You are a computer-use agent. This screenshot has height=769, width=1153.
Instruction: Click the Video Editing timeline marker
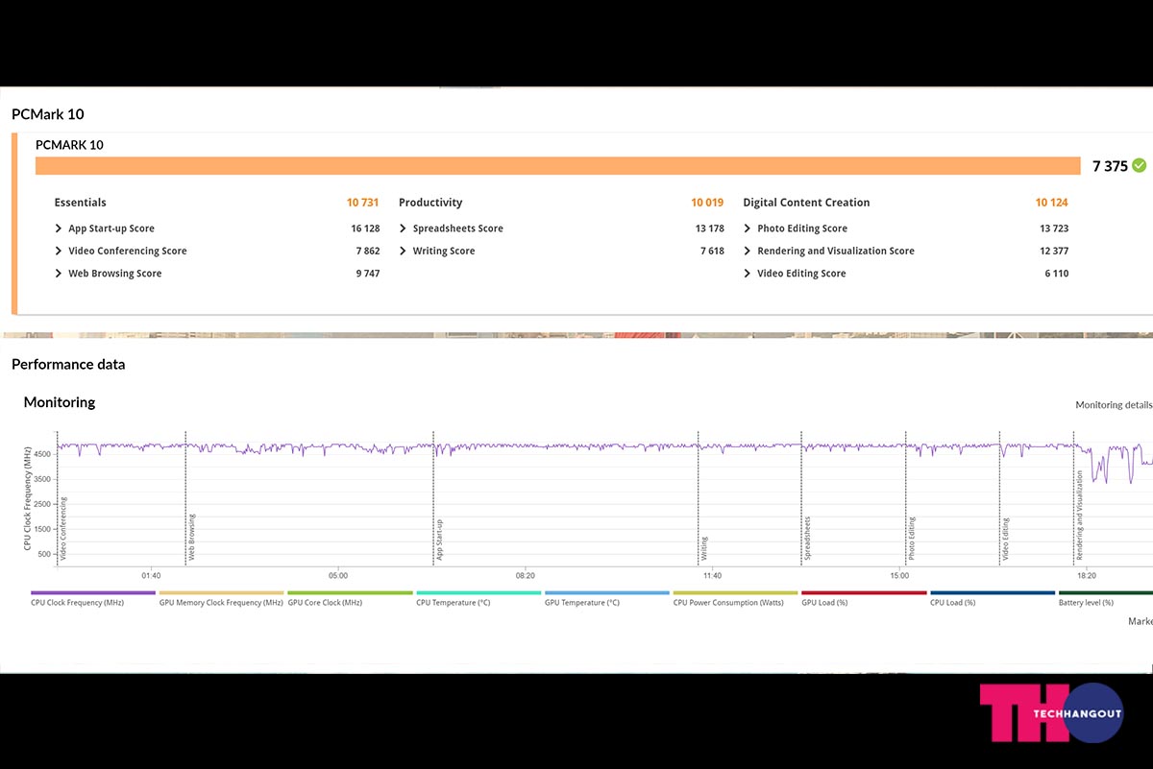click(x=1007, y=540)
